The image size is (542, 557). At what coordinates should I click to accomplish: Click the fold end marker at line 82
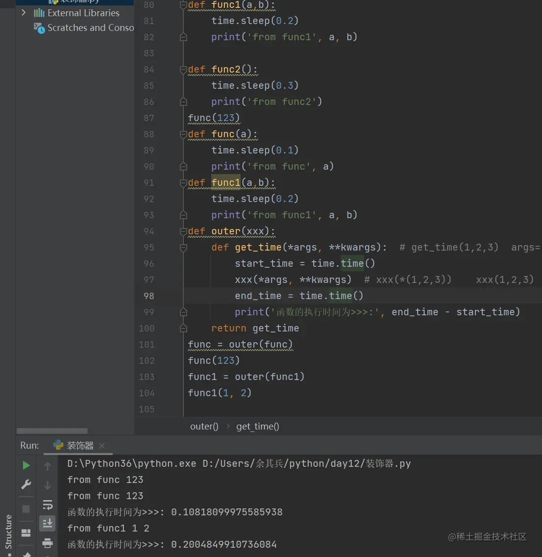(183, 37)
